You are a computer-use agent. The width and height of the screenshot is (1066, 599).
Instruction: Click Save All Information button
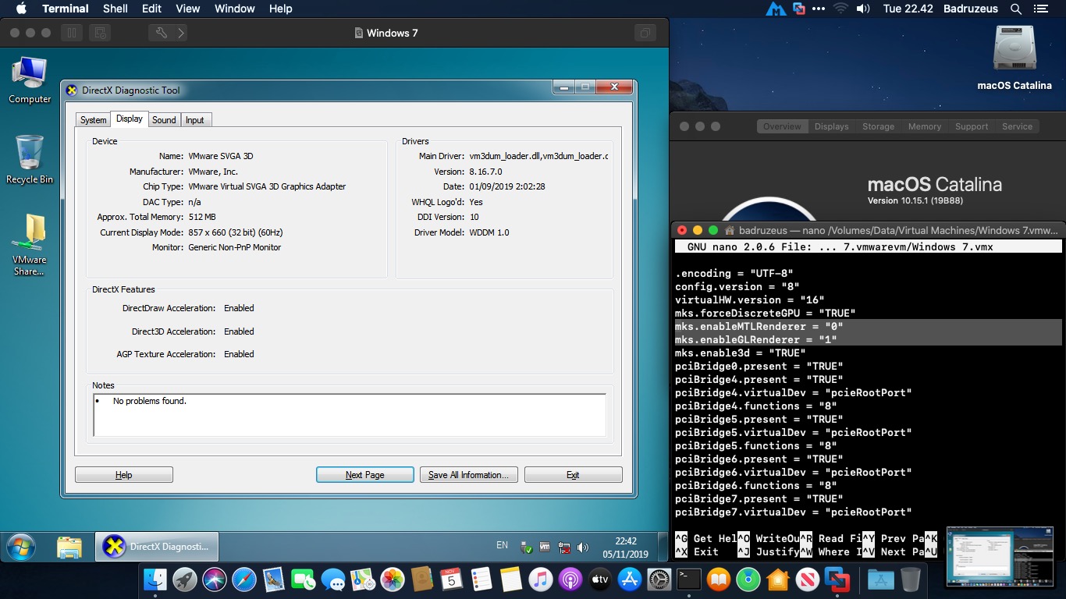[468, 475]
